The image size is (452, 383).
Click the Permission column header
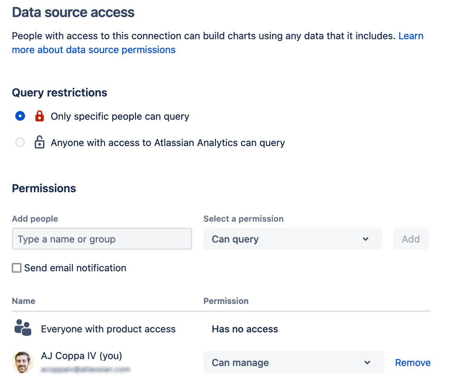pyautogui.click(x=226, y=301)
